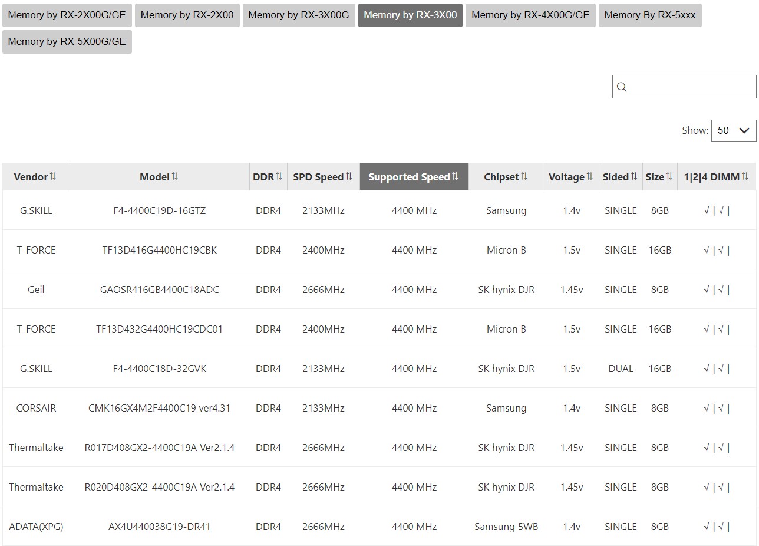This screenshot has height=546, width=759.
Task: Click the Samsung 5WB chipset cell
Action: point(506,527)
